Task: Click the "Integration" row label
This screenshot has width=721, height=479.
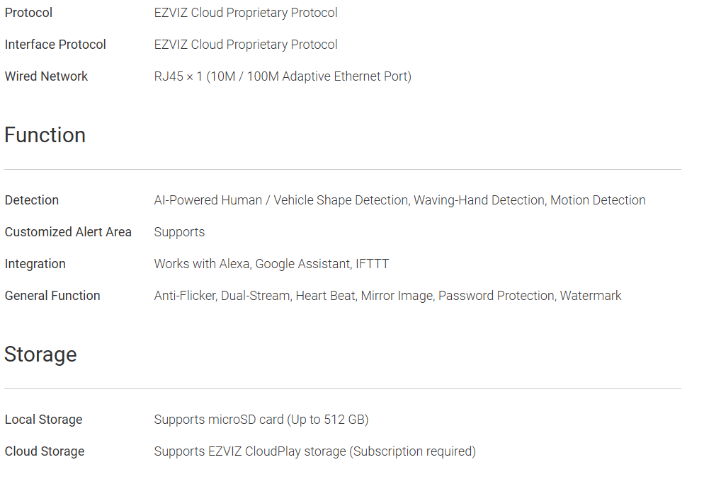Action: [x=35, y=264]
